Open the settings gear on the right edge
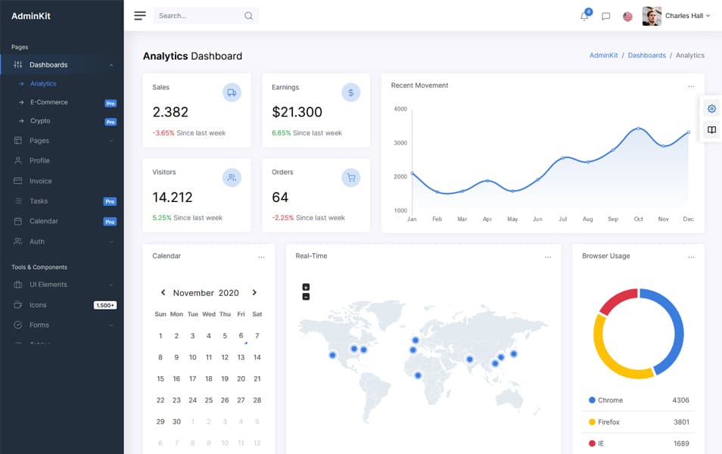This screenshot has height=454, width=722. (x=711, y=108)
